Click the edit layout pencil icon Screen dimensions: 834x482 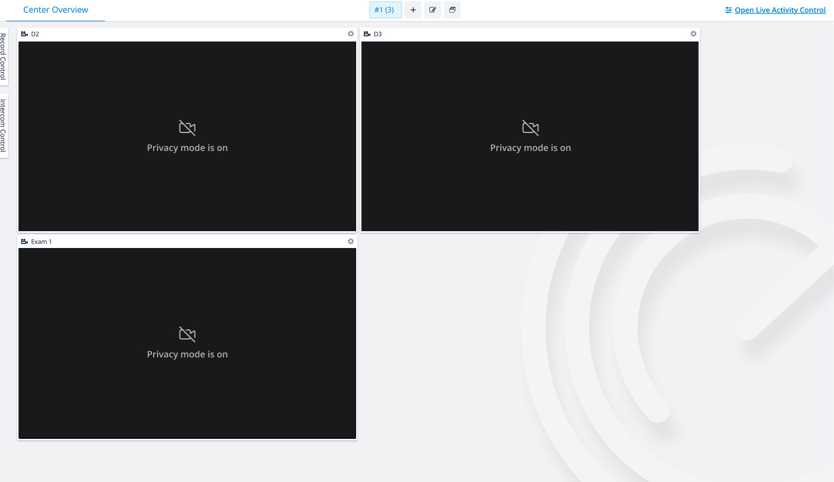coord(432,10)
